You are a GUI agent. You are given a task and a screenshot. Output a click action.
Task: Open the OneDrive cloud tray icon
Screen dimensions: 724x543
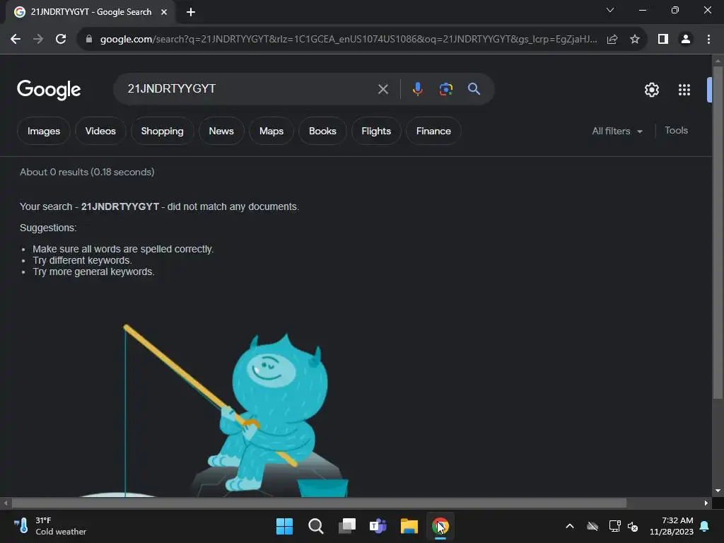tap(592, 526)
